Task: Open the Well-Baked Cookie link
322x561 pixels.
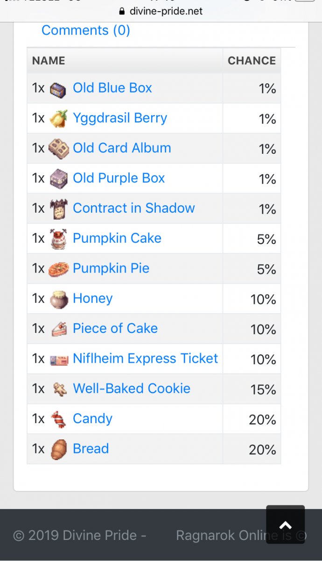Action: coord(132,388)
